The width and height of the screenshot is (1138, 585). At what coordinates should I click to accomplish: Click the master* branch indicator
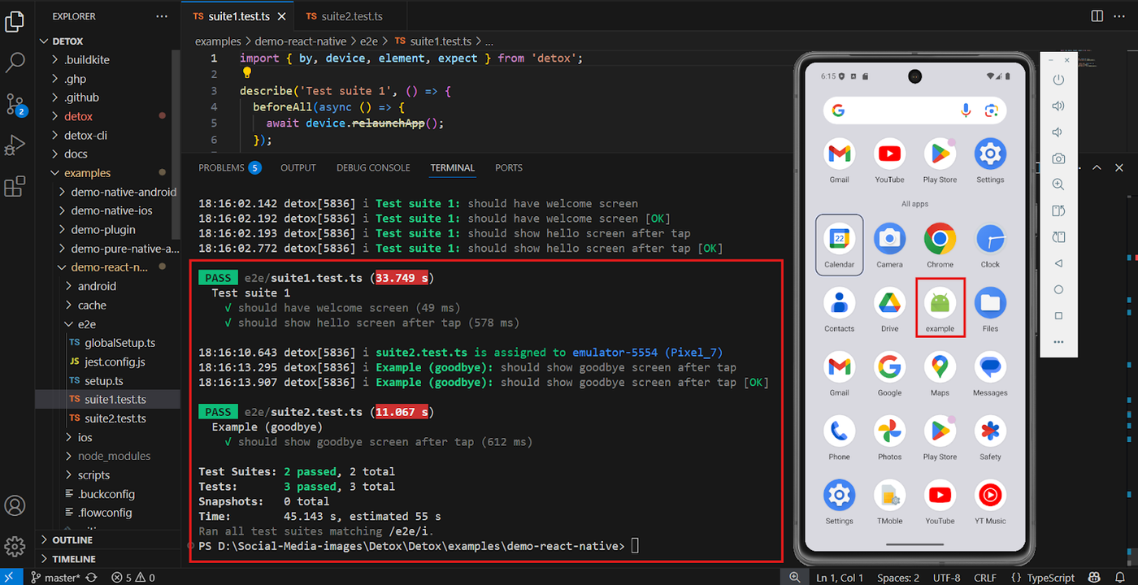(54, 578)
